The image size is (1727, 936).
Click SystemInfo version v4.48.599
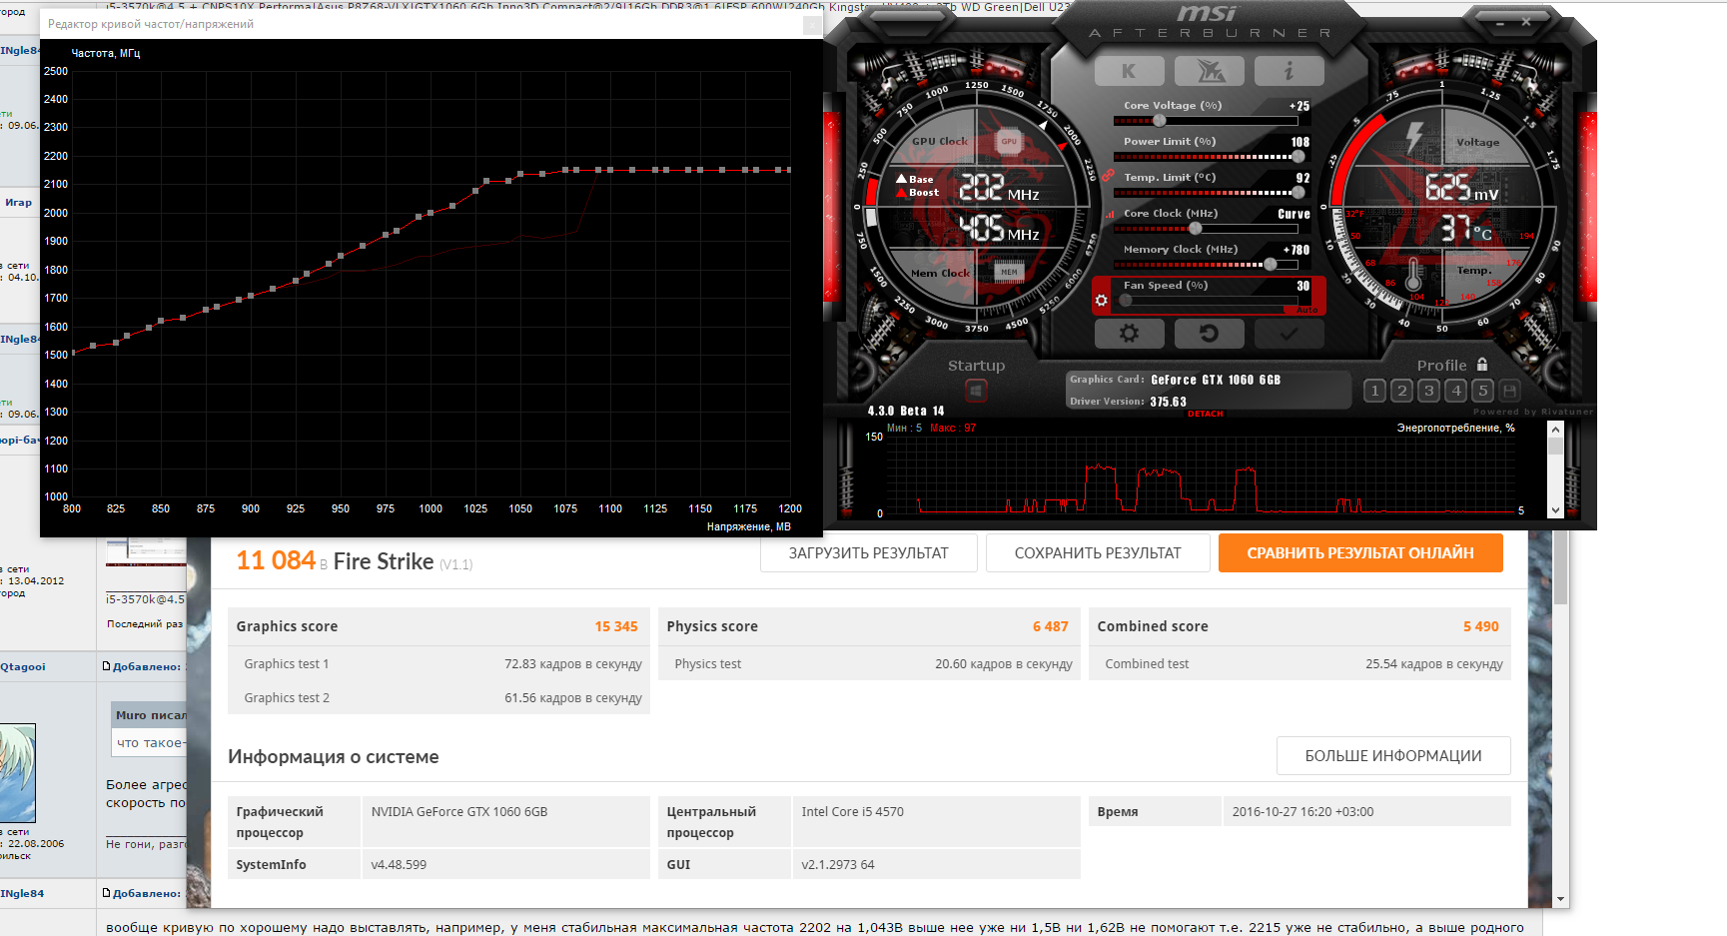click(399, 865)
